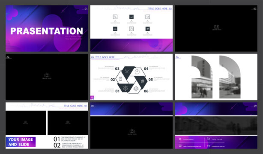Select number '05' label beside the hexagon cart segment

coord(151,80)
